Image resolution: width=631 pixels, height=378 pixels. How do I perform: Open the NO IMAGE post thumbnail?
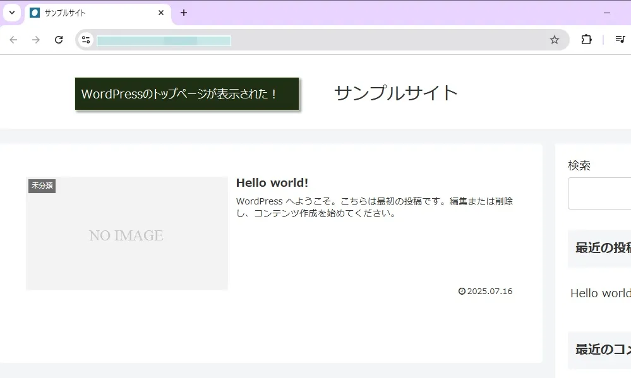tap(126, 235)
